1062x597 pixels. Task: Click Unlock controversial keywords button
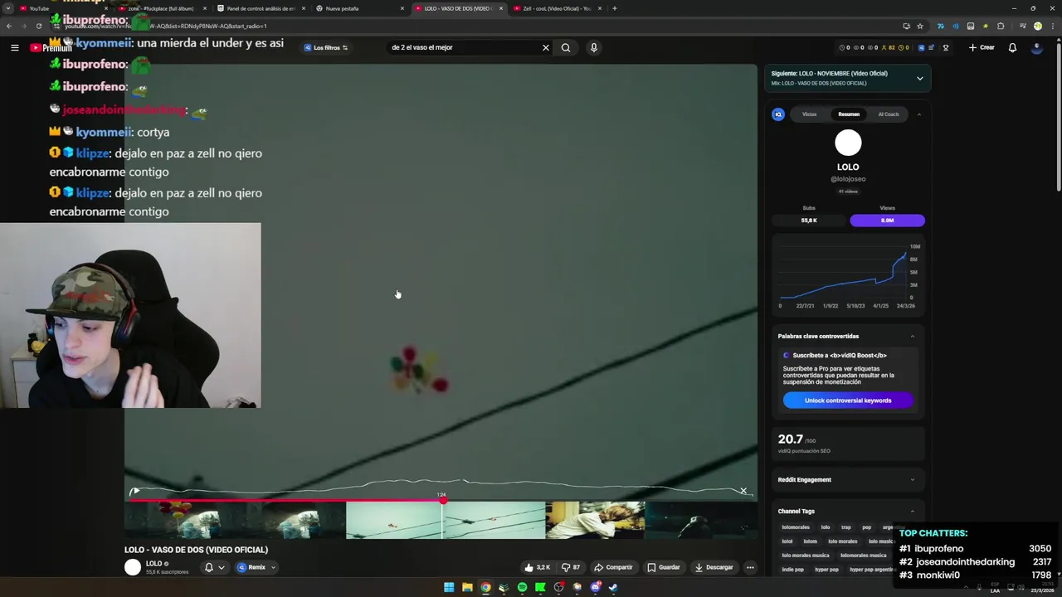point(848,400)
